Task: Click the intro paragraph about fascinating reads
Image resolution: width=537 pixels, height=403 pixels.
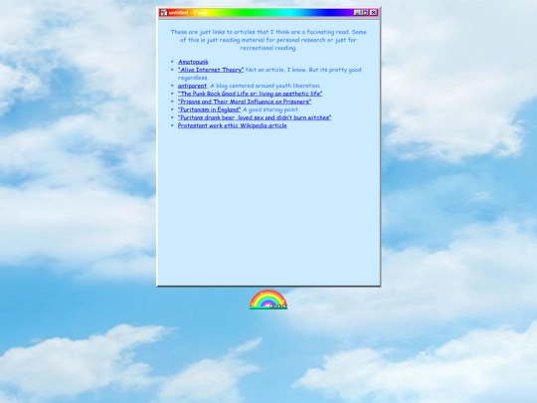Action: 268,40
